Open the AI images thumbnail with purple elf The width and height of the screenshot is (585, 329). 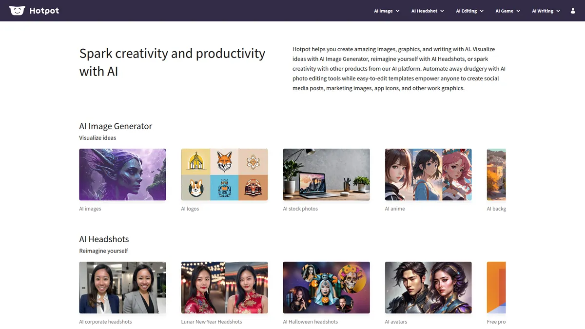(122, 174)
